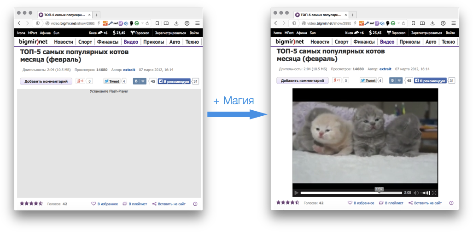Add to favorites В избранное, left window
Screen dimensions: 473x232
(x=105, y=204)
